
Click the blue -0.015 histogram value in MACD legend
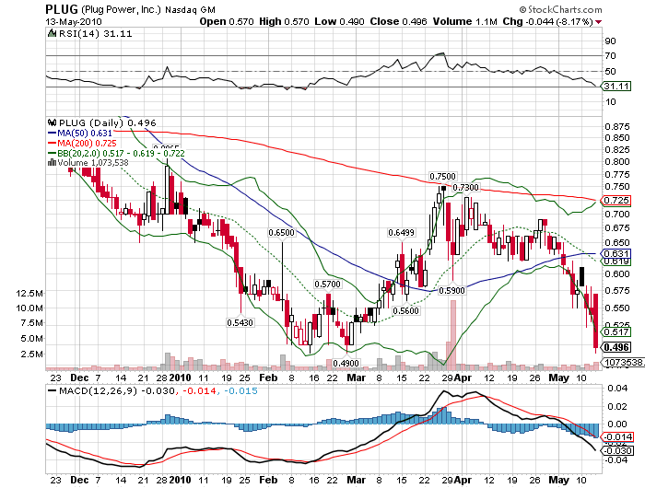click(x=240, y=390)
